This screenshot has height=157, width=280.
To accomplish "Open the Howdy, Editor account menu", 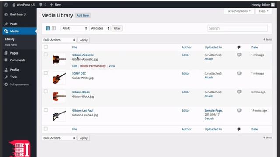I will pos(260,5).
